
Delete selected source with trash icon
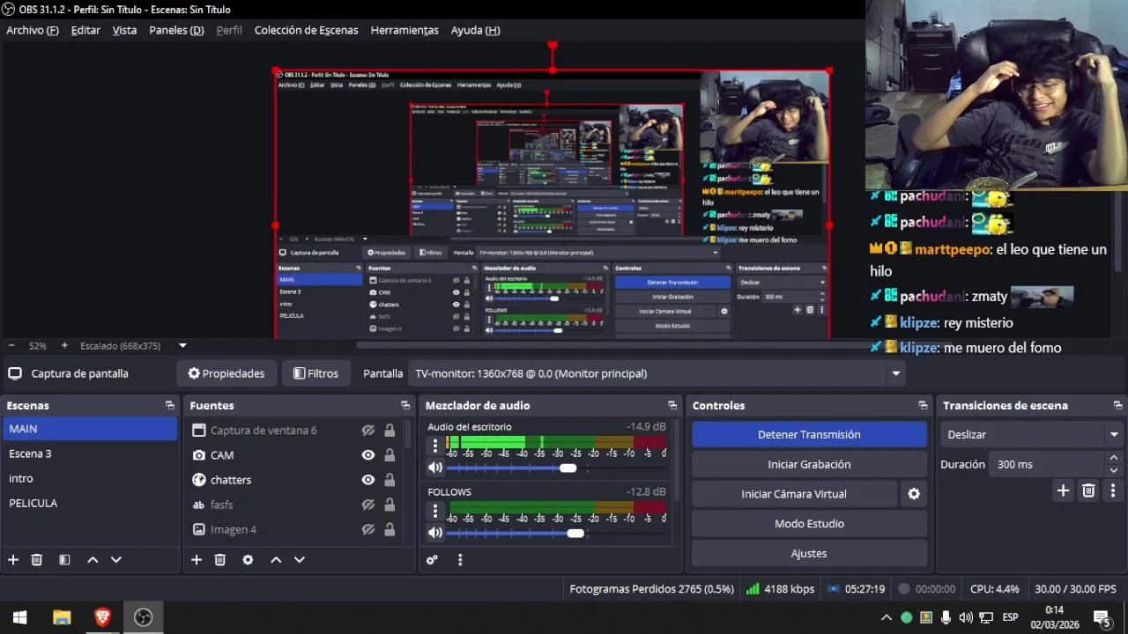tap(220, 560)
